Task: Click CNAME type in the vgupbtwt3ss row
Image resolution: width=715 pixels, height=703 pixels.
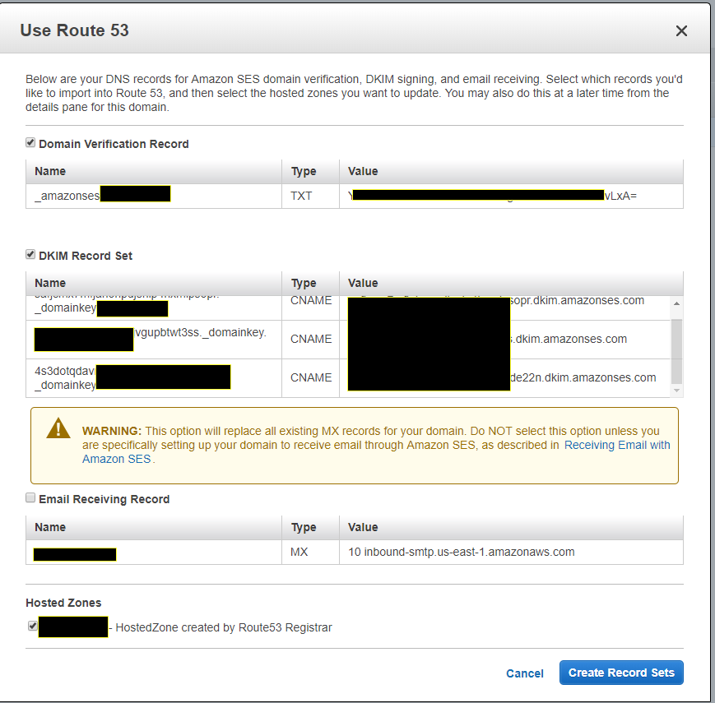Action: (x=310, y=340)
